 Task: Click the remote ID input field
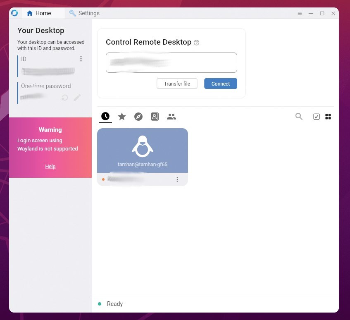click(x=171, y=63)
